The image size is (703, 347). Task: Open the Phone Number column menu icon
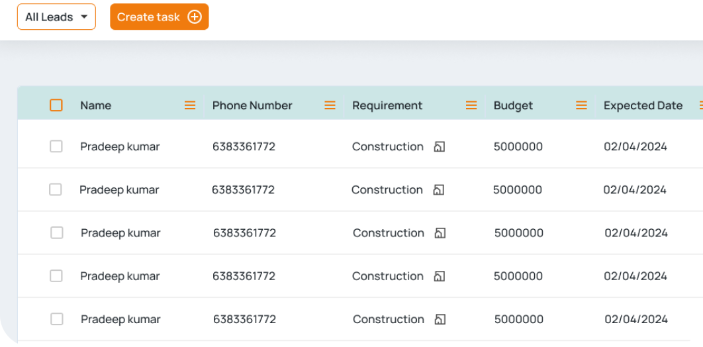(330, 105)
